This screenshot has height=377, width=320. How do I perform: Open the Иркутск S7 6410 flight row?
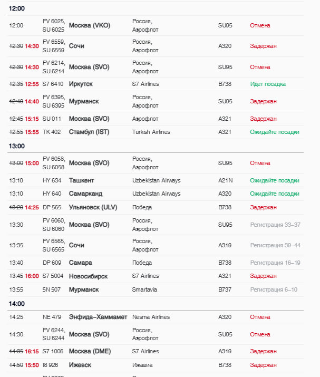click(156, 84)
